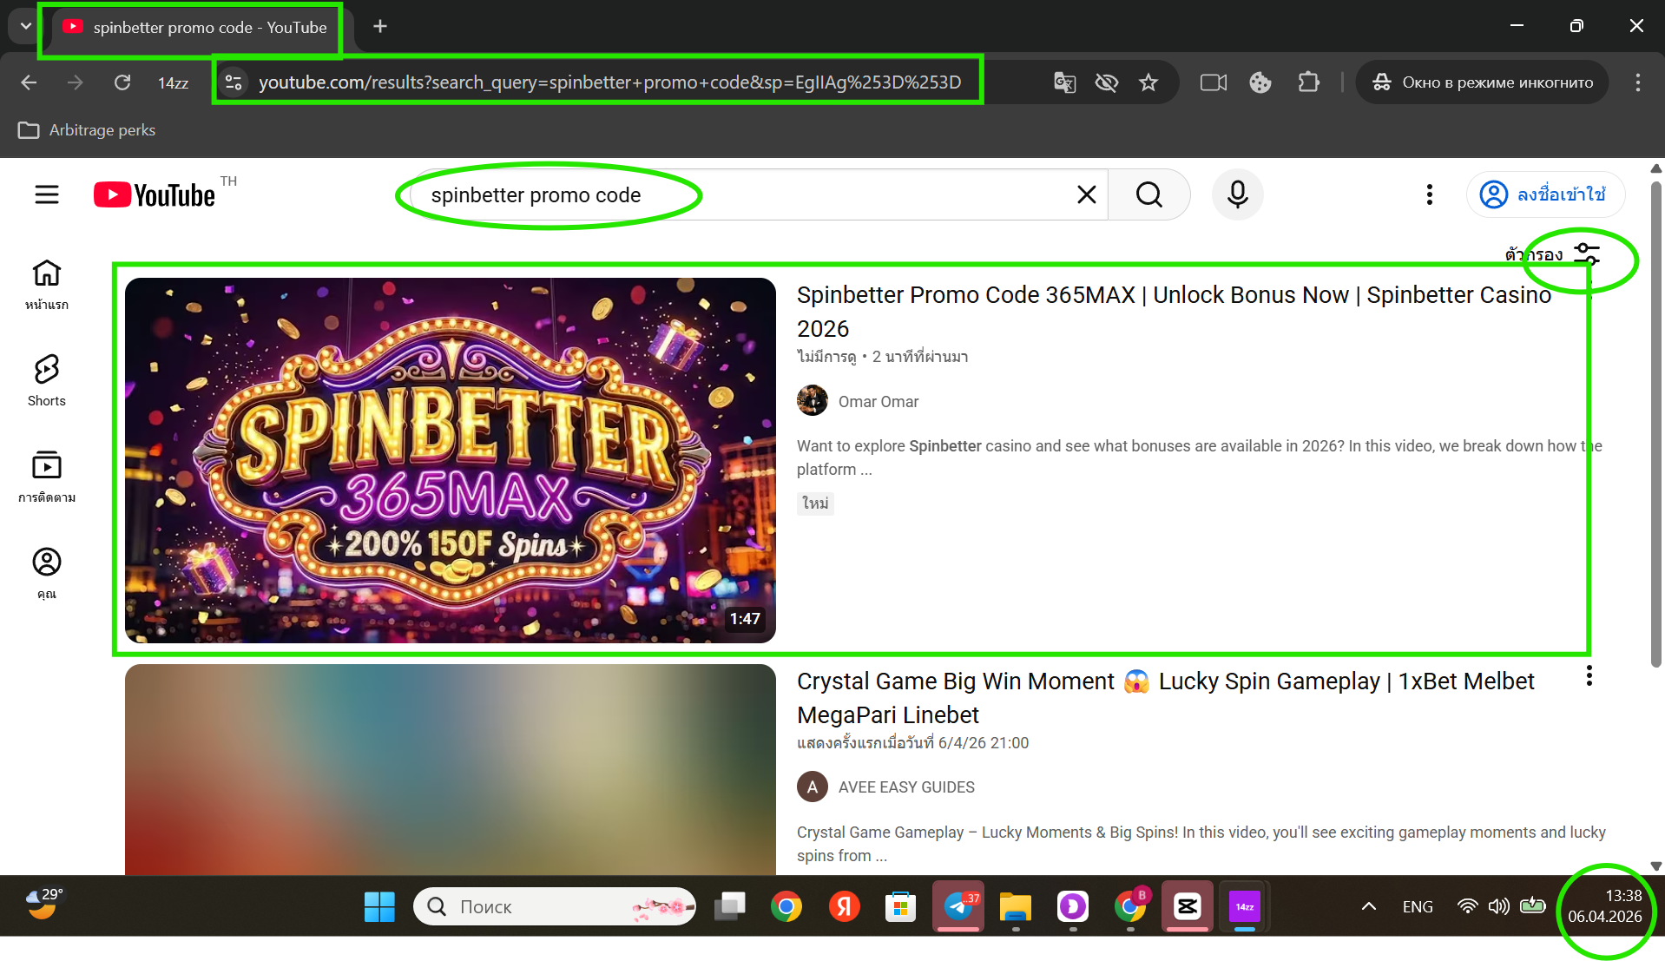1665x961 pixels.
Task: Play the Spinbetter 365MAX video thumbnail
Action: [x=450, y=460]
